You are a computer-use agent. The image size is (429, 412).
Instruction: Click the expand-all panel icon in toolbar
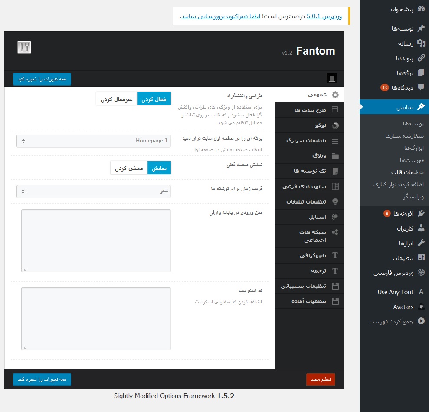332,79
